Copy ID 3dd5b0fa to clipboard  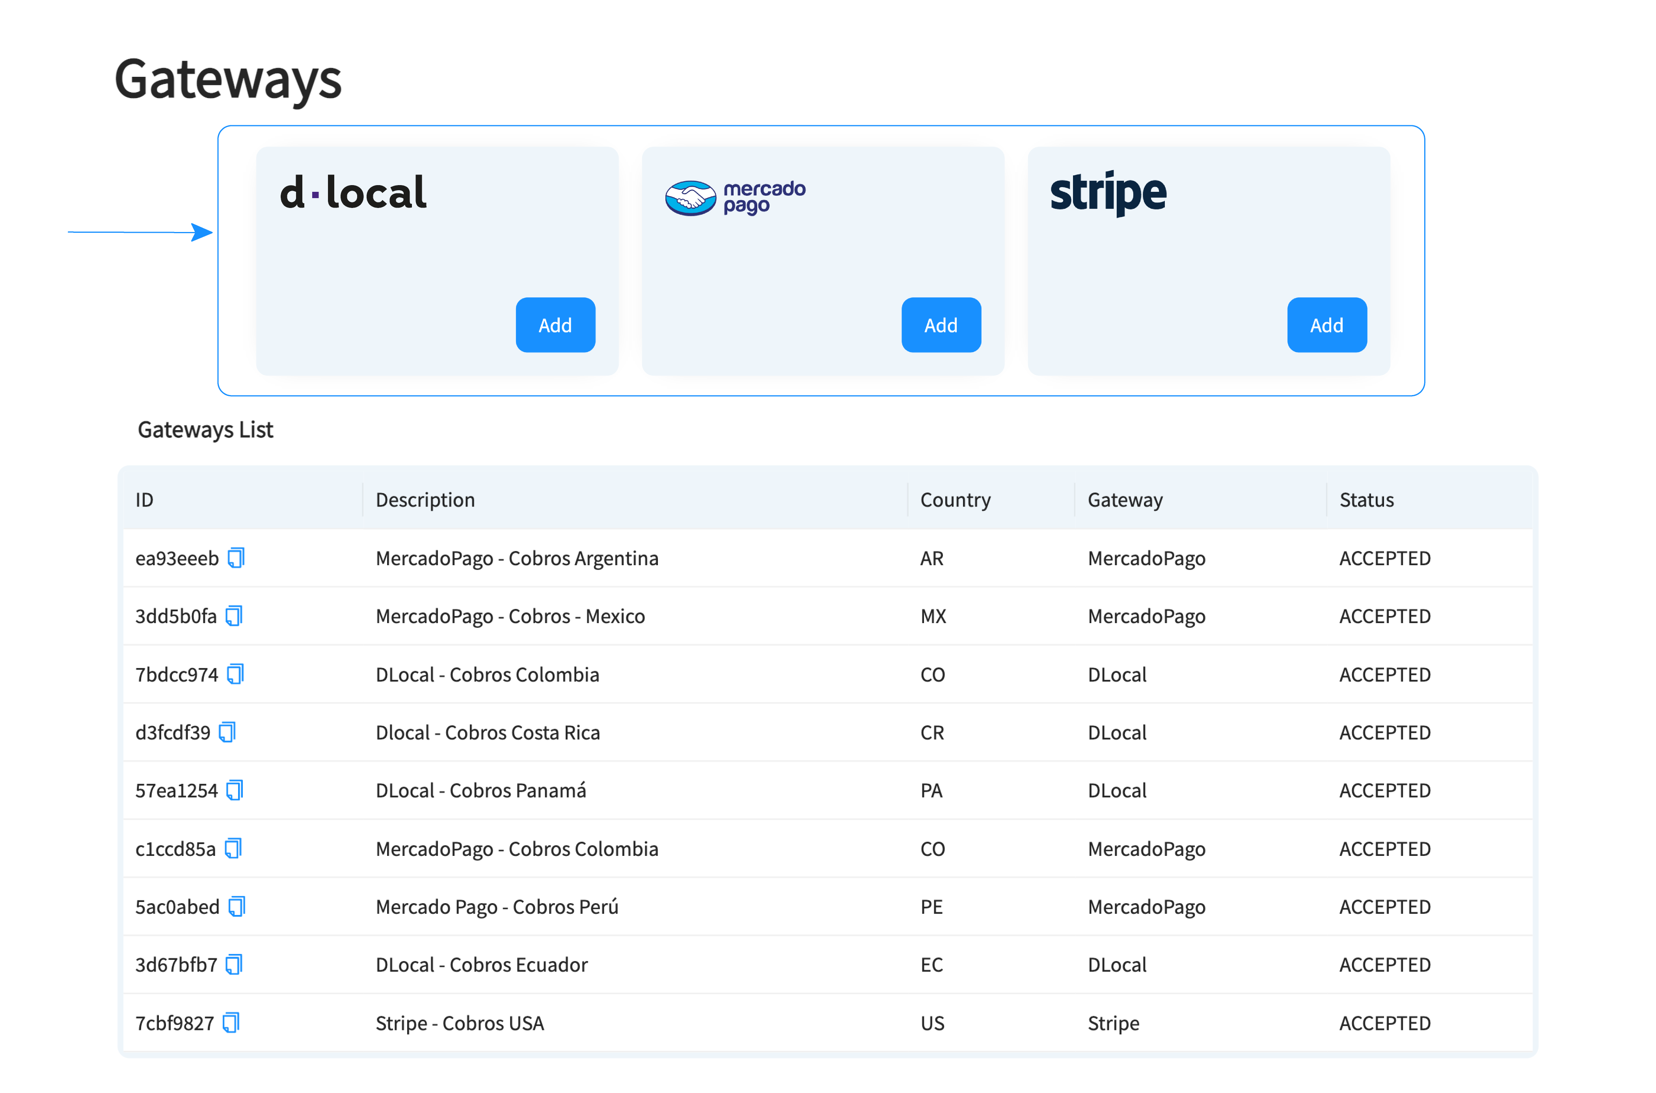(234, 616)
